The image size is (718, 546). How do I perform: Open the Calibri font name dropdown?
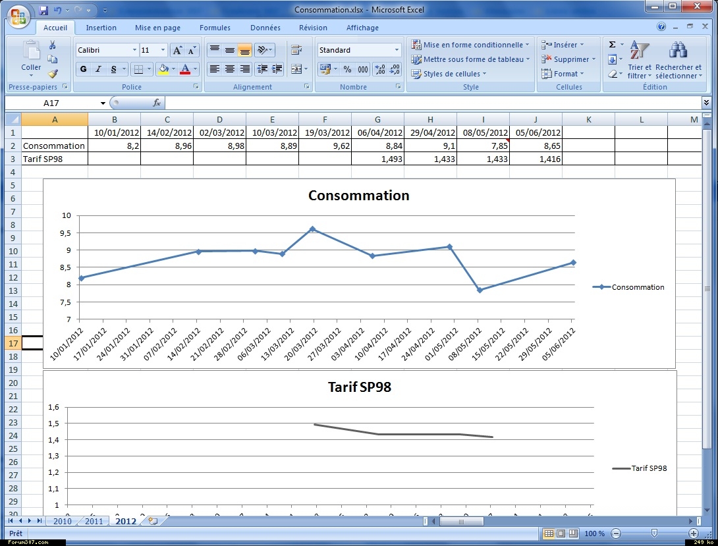click(134, 50)
